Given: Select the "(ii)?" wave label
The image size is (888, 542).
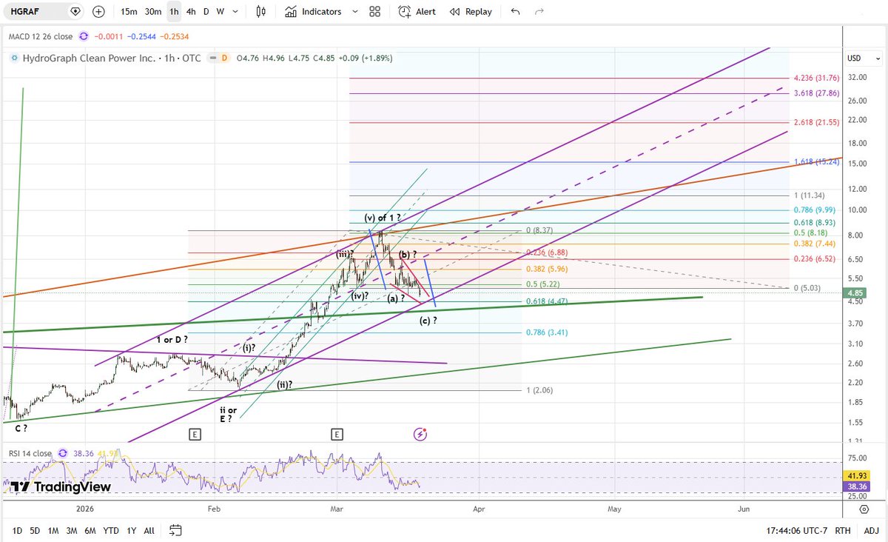Looking at the screenshot, I should (x=285, y=384).
